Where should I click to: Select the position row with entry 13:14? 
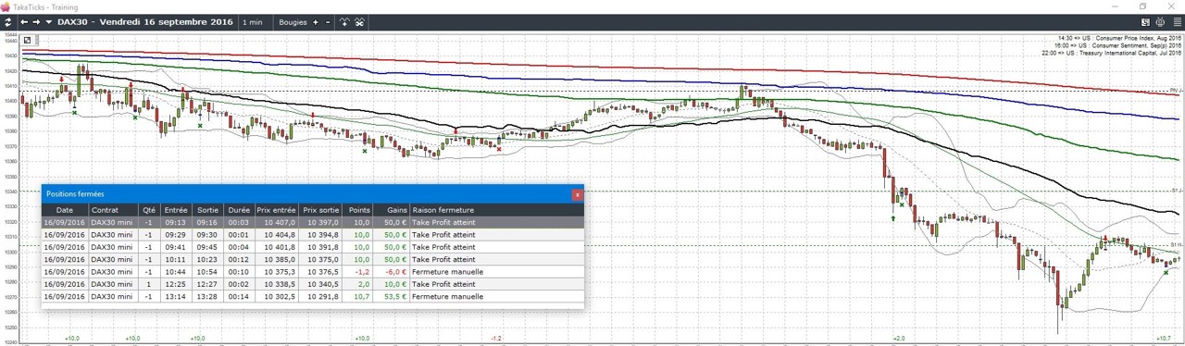[313, 297]
